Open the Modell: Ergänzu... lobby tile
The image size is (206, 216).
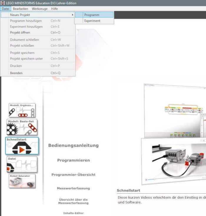point(22,110)
